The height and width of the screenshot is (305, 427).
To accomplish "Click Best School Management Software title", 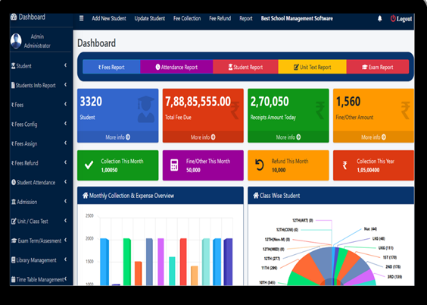I will click(x=297, y=18).
